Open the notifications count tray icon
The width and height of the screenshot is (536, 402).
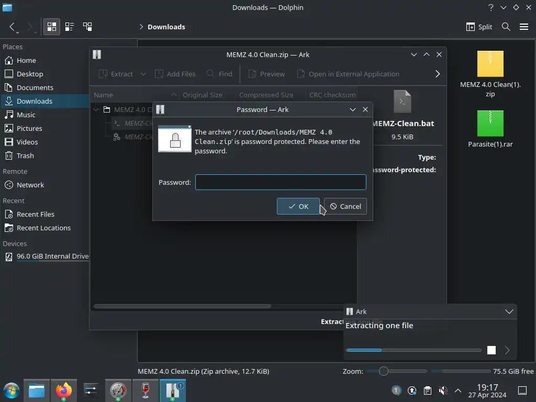tap(396, 390)
